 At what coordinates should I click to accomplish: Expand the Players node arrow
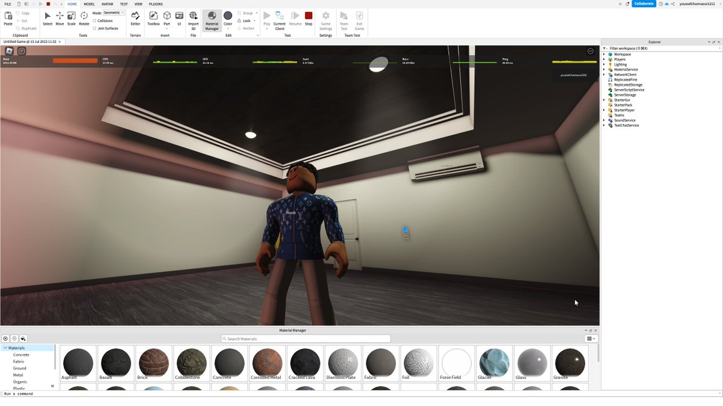coord(604,60)
